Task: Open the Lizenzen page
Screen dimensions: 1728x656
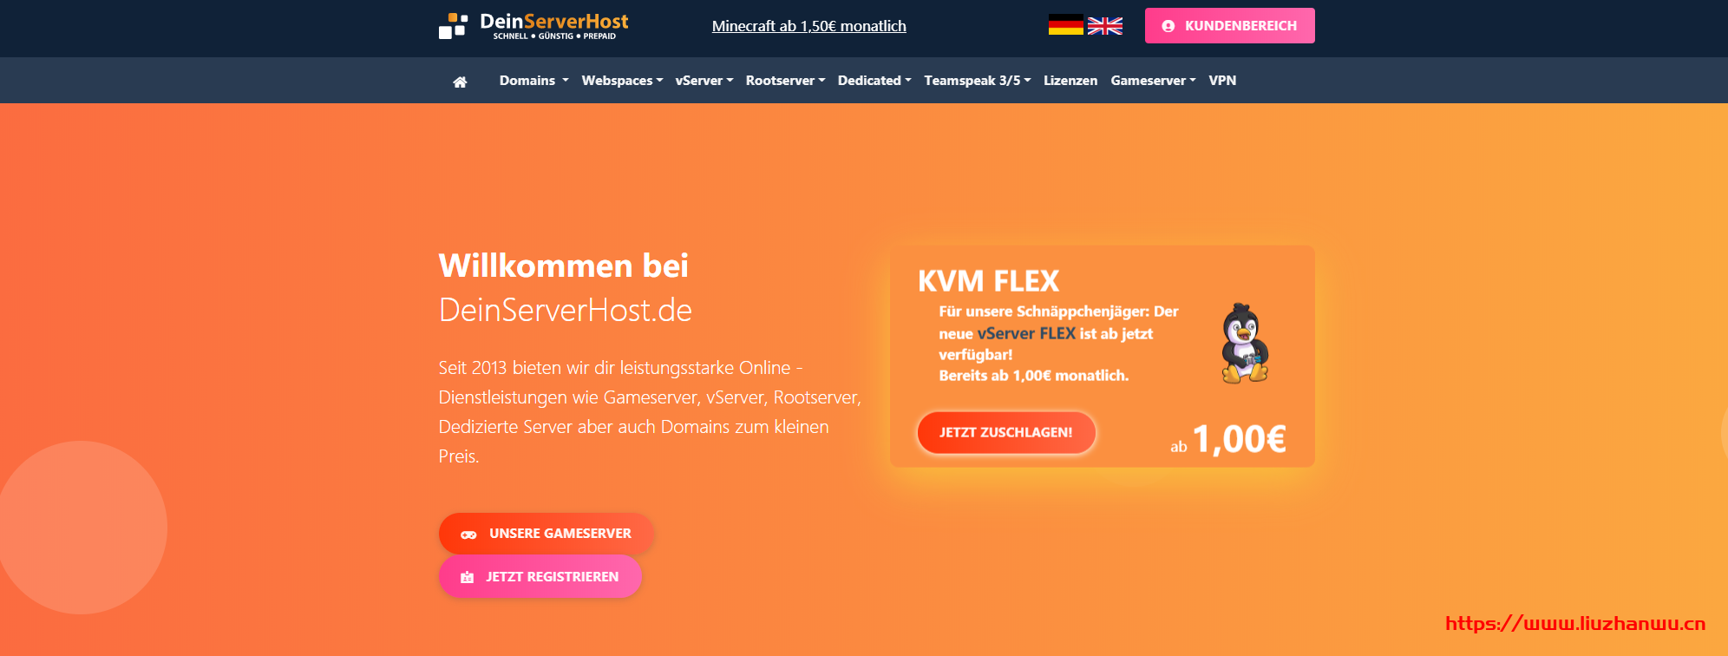Action: [x=1070, y=81]
